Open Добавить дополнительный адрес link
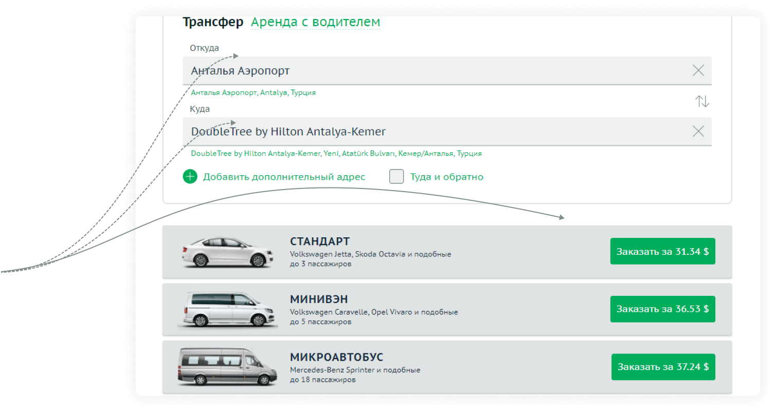 [x=284, y=177]
